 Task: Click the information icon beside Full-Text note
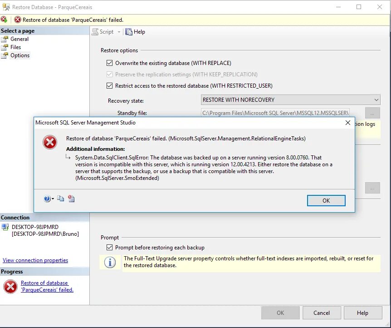110,262
